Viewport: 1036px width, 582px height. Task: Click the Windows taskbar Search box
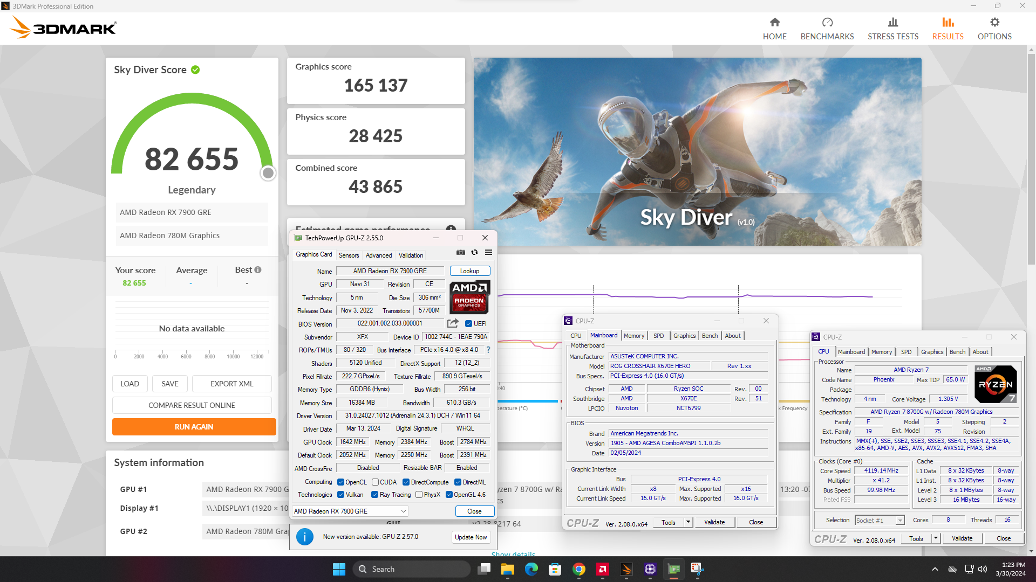click(411, 569)
